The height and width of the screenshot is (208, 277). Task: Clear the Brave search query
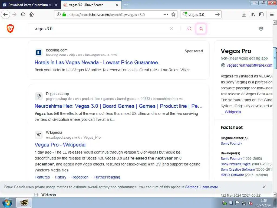pyautogui.click(x=171, y=29)
